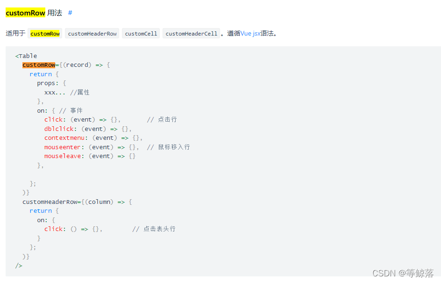Click the anchor link next to customRow 用法

pyautogui.click(x=70, y=13)
